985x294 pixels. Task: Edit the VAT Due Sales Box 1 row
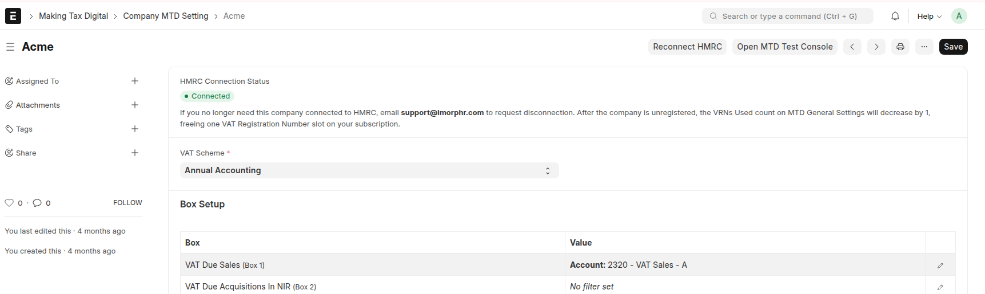(940, 265)
